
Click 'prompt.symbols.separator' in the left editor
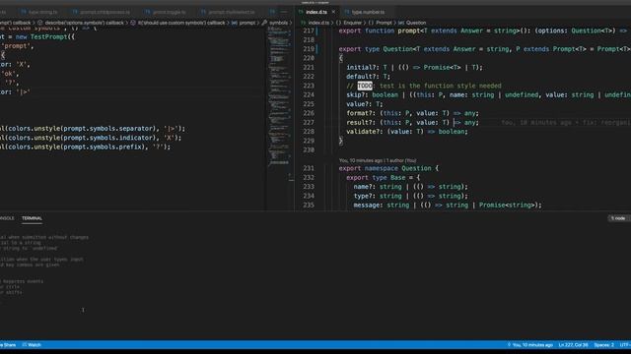107,129
